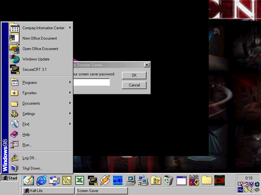Switch to the Screen Saver taskbar button

click(101, 191)
